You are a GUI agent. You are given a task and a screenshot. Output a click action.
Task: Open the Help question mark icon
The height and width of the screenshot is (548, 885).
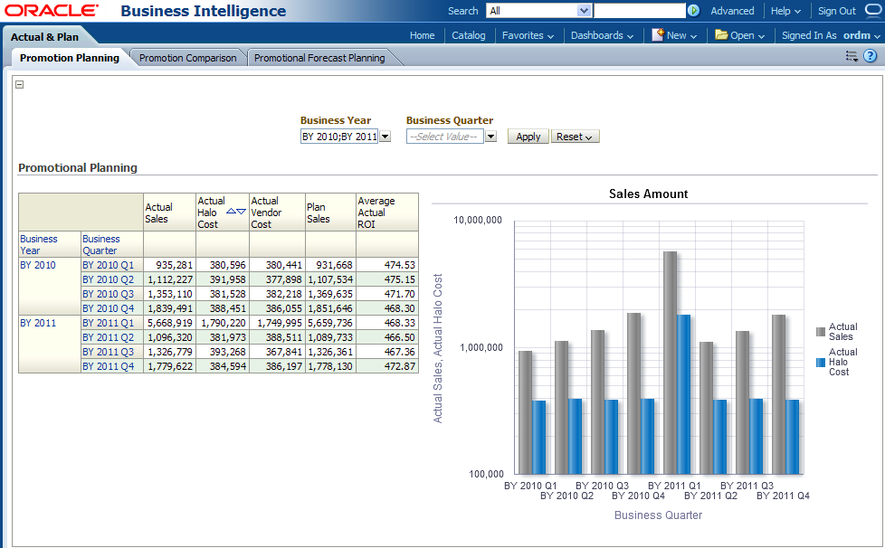[870, 56]
